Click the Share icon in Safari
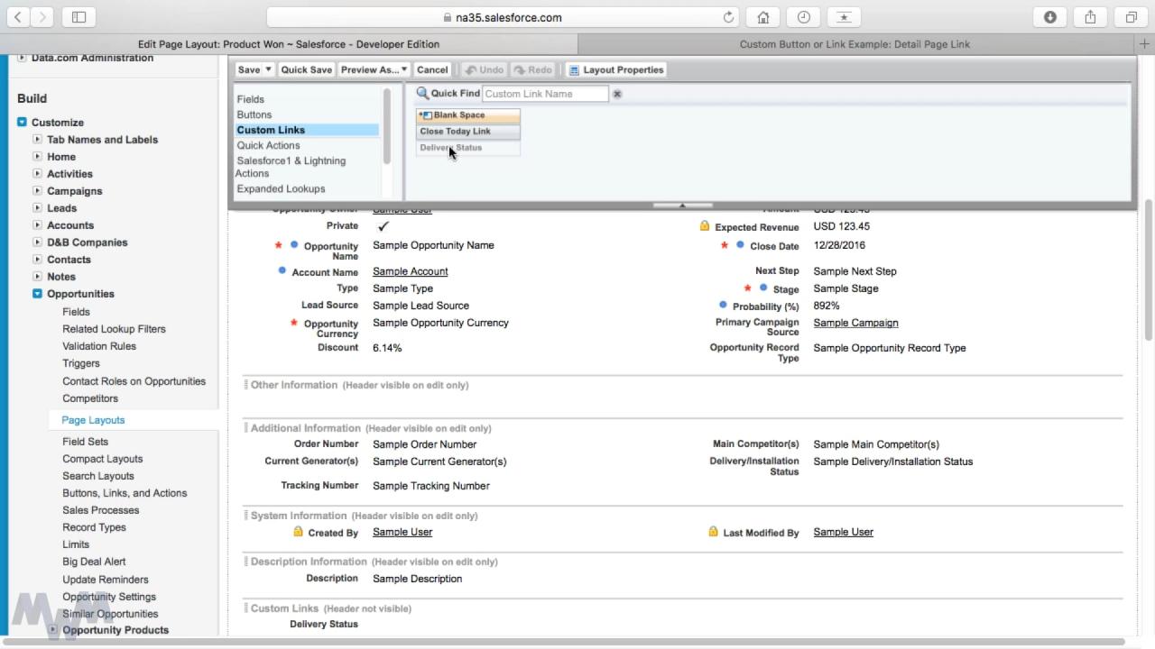 click(1090, 17)
